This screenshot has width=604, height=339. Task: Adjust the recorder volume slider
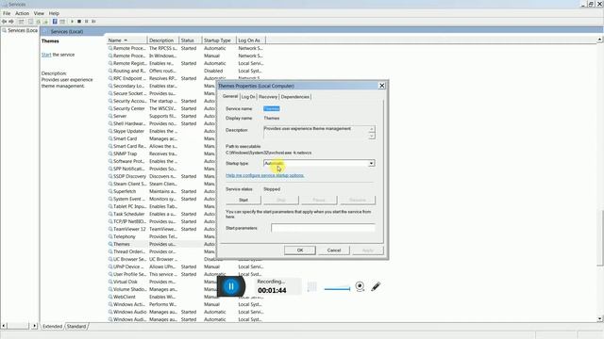click(337, 289)
